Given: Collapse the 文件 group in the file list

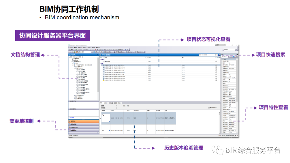Looking at the screenshot, I should (100, 63).
